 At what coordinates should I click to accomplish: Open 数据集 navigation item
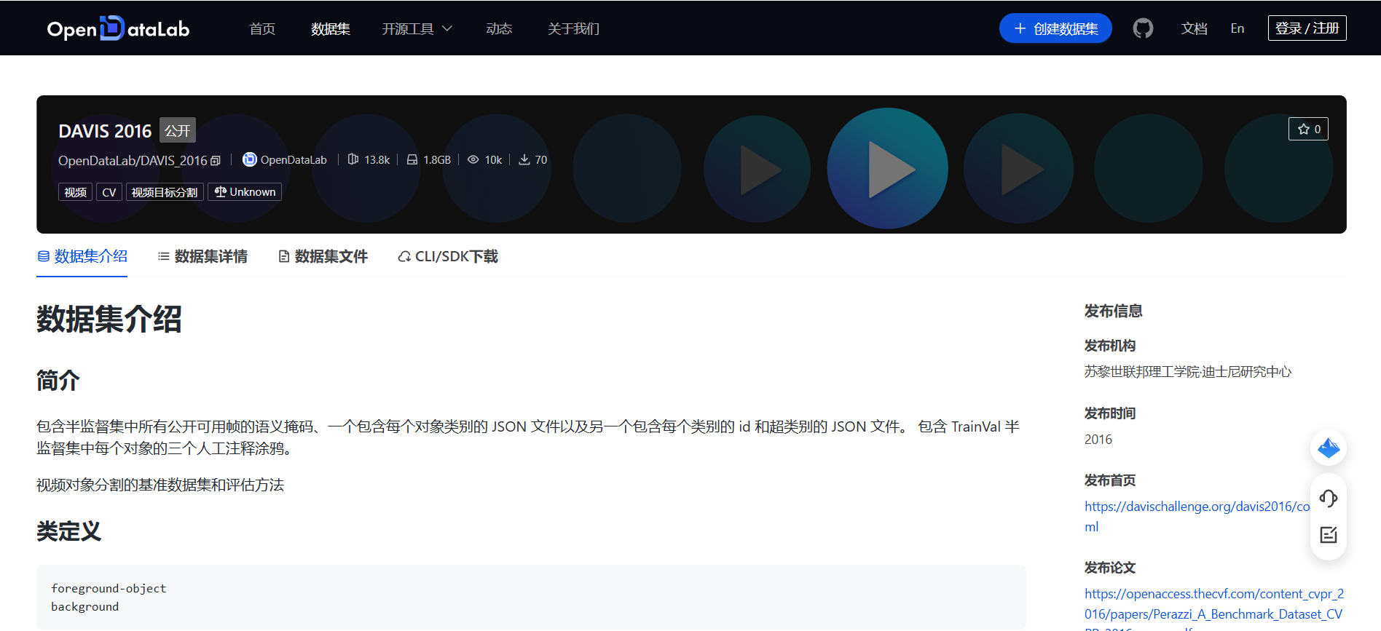pyautogui.click(x=331, y=28)
